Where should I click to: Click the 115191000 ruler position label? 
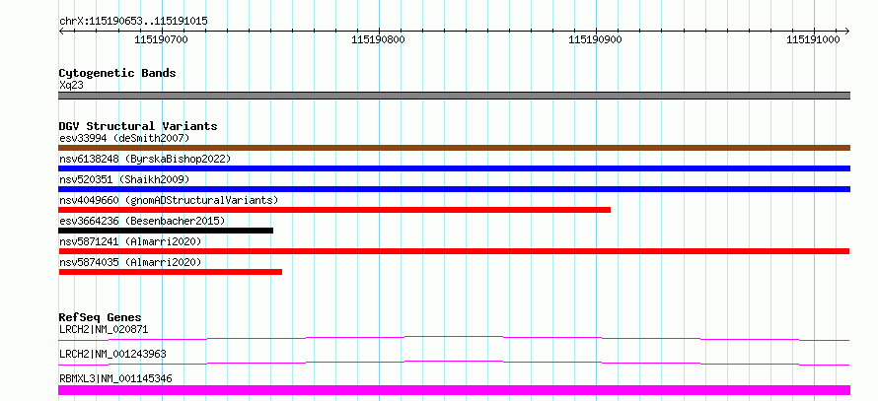[x=813, y=39]
